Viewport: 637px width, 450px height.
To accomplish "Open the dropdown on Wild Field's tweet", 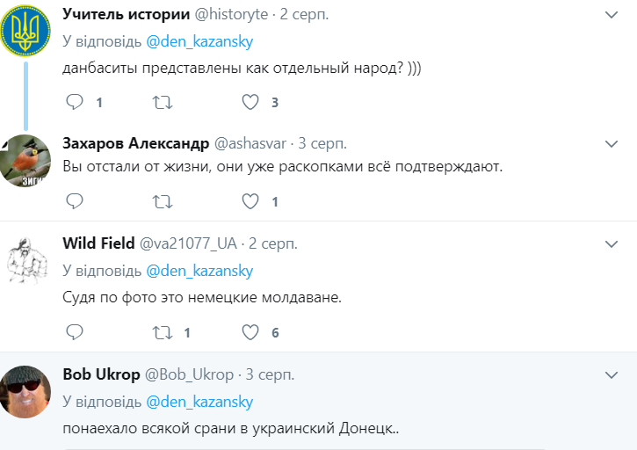I will tap(612, 243).
